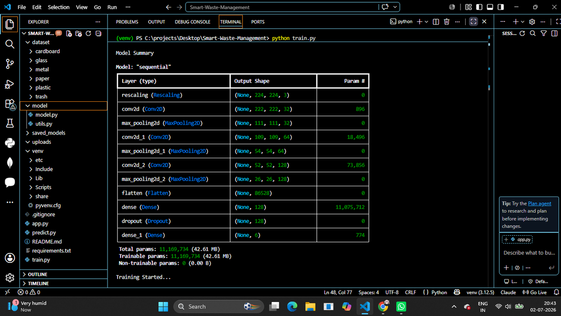Screen dimensions: 561x316
Task: Refresh the Explorer file tree
Action: coord(88,34)
